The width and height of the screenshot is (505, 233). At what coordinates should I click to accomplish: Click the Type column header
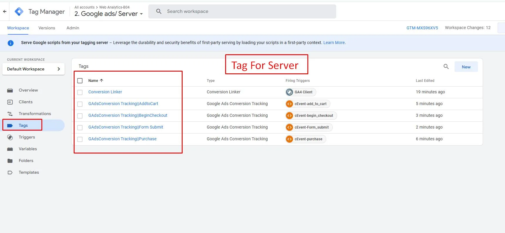211,81
